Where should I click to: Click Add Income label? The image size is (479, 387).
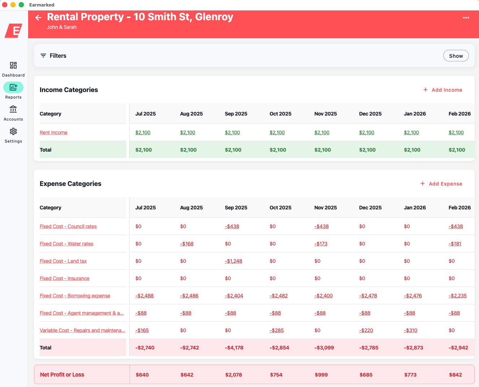(x=447, y=90)
